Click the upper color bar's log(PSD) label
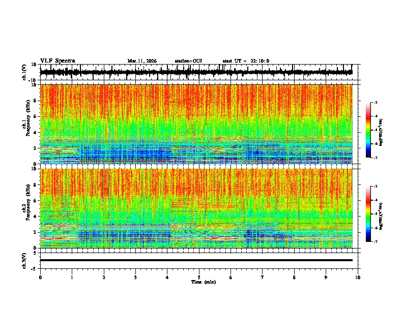Viewport: 403px width, 311px height. coord(381,132)
